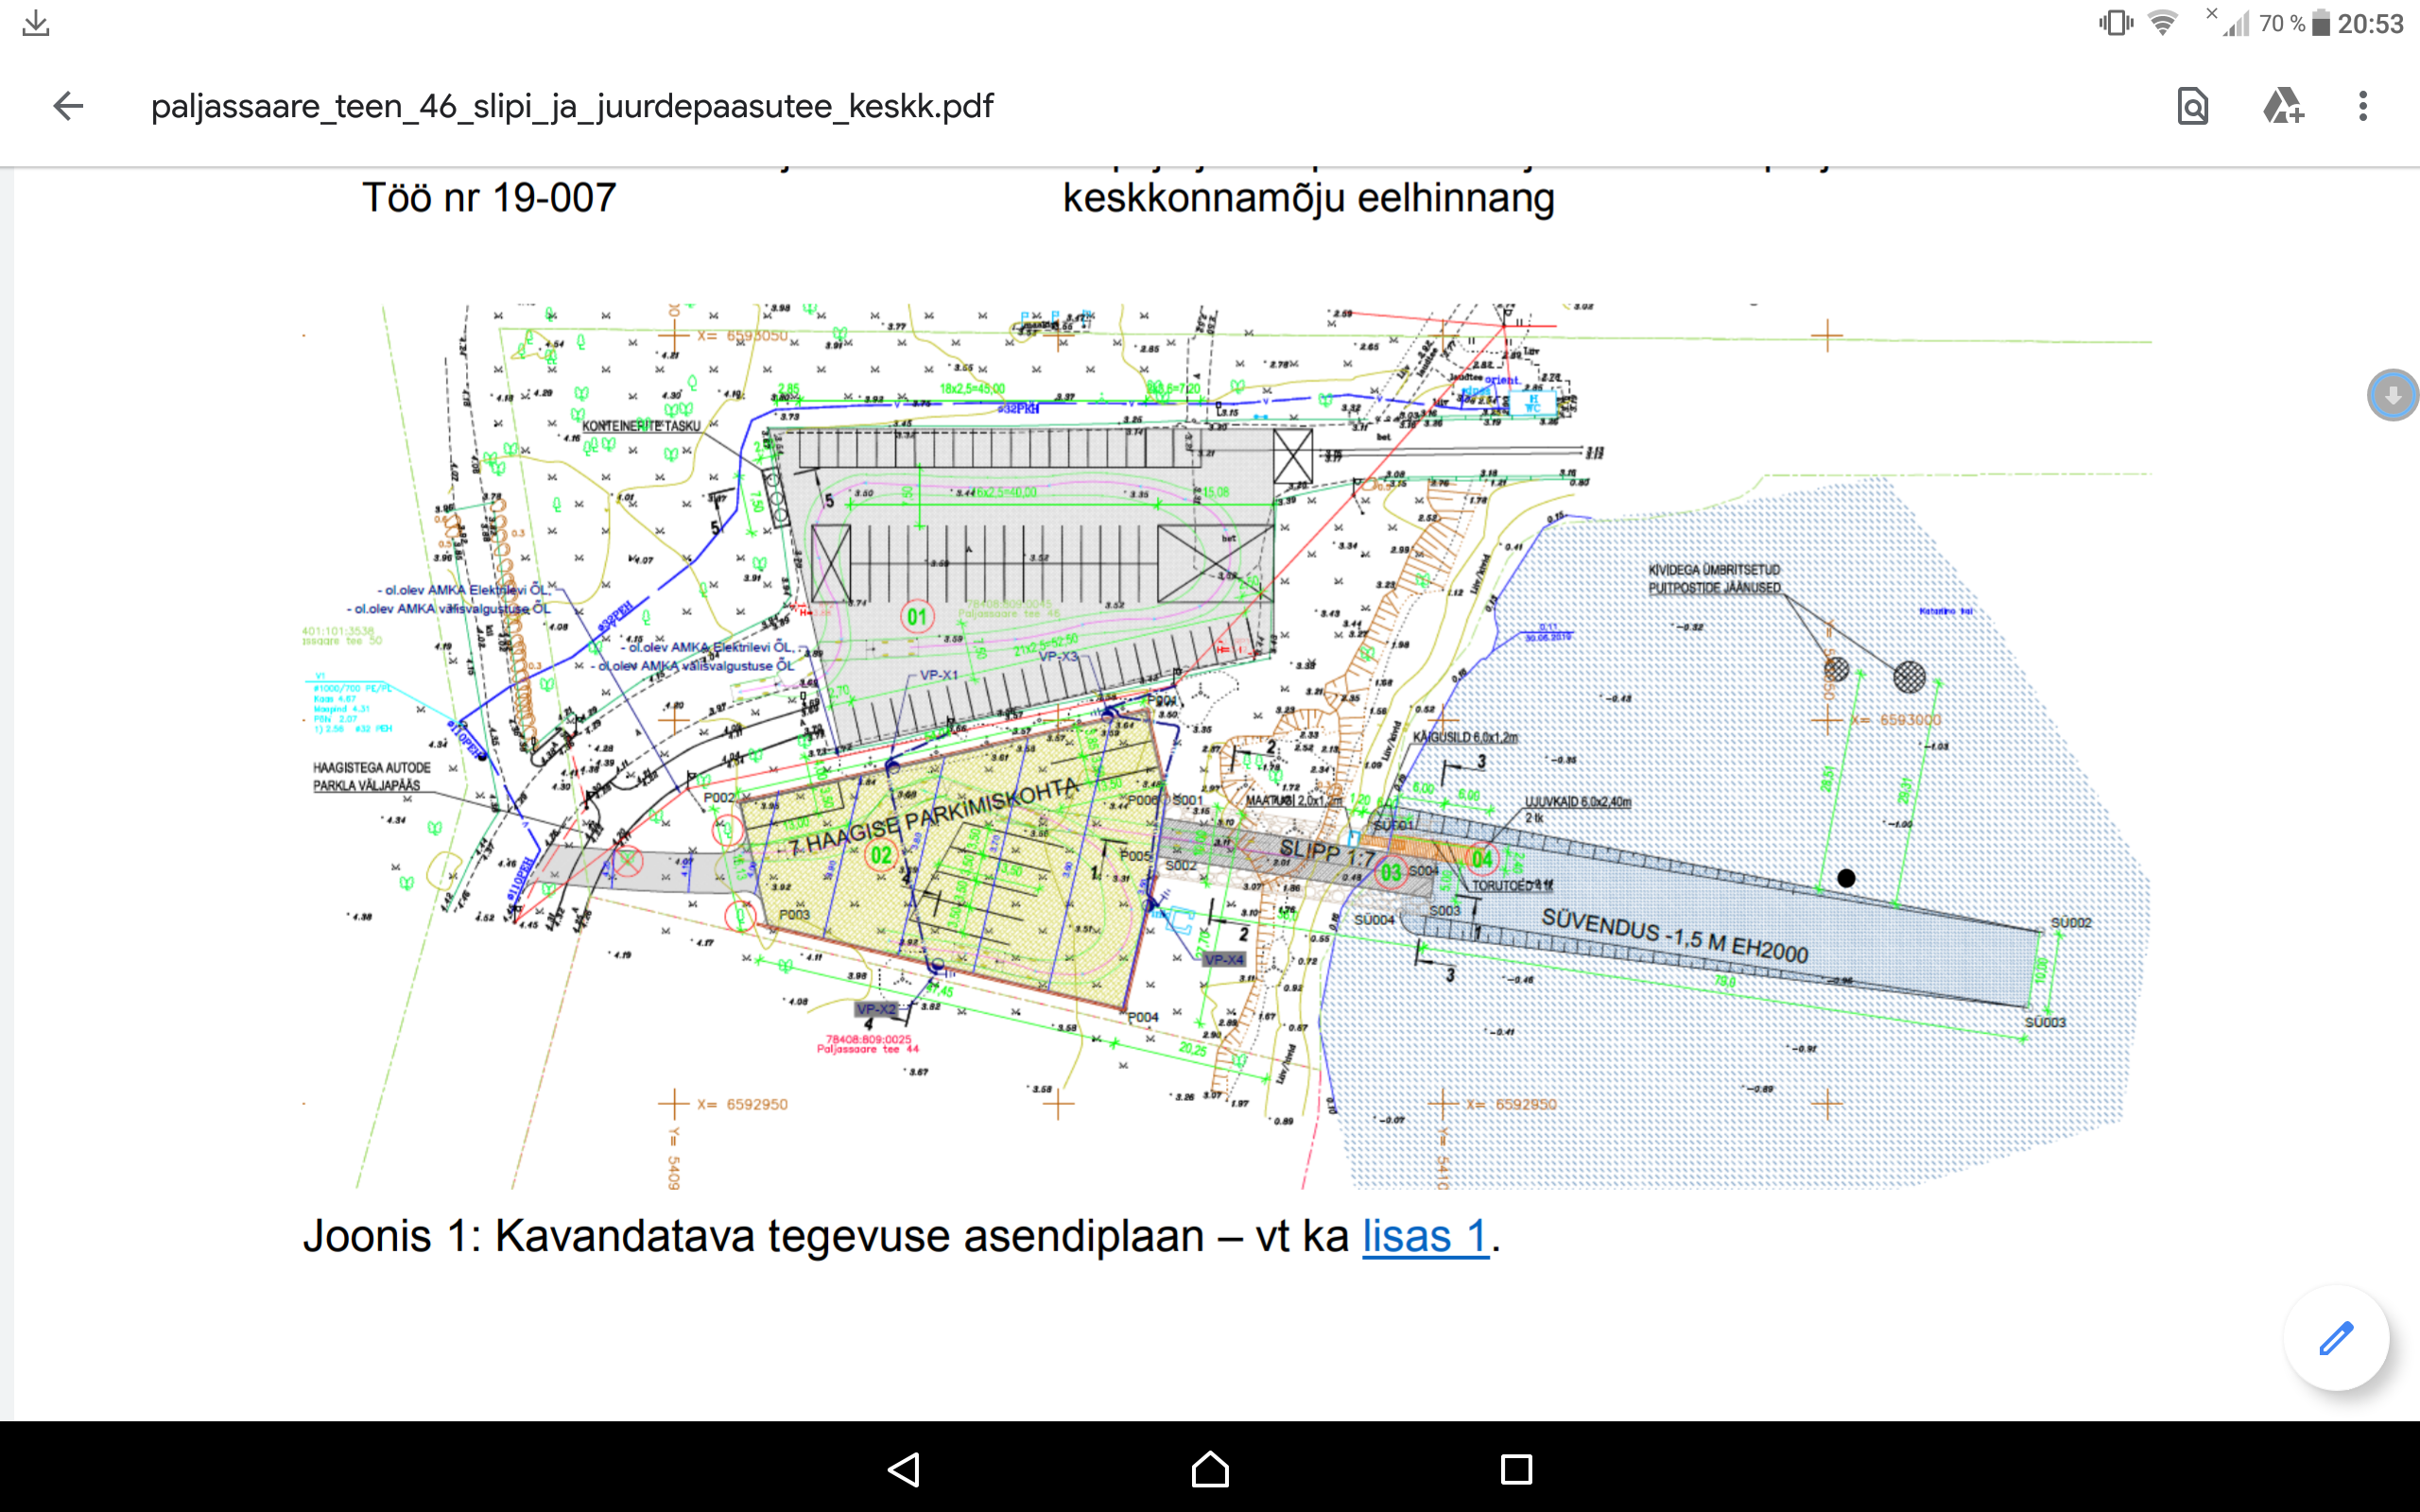The width and height of the screenshot is (2420, 1512).
Task: Tap the 'HAAGISTEGA AUTODE' label
Action: (x=372, y=768)
